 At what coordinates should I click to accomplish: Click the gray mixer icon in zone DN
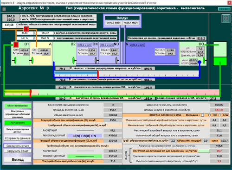point(97,60)
